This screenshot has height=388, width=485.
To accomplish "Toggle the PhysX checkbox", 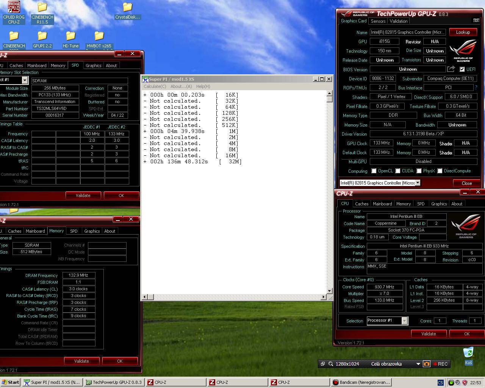I will pos(419,171).
